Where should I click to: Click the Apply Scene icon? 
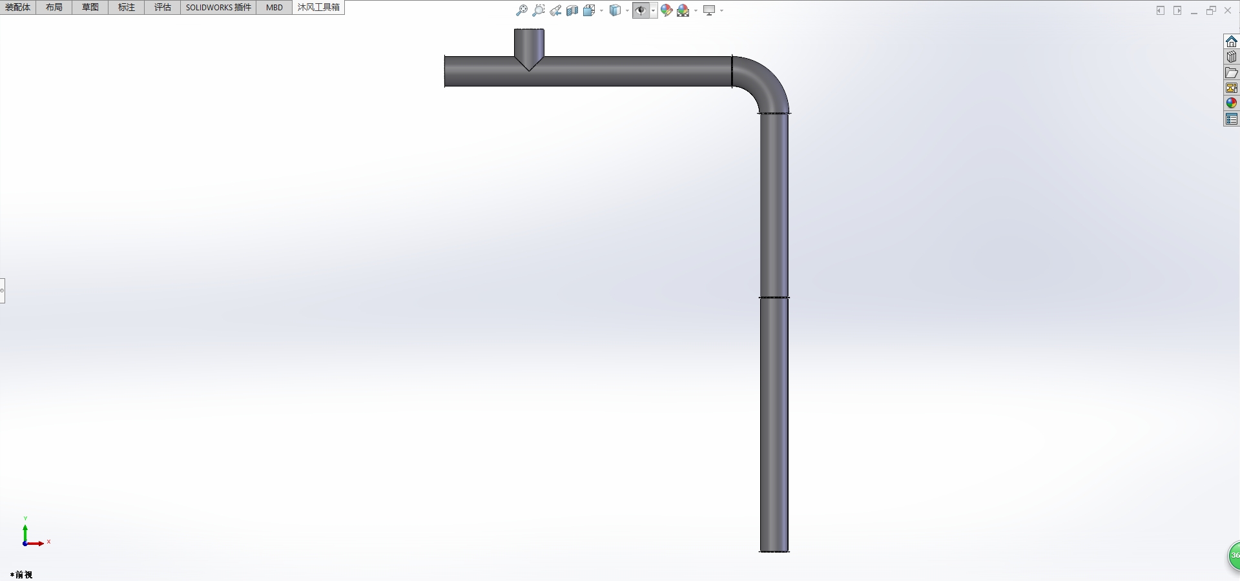pos(683,10)
